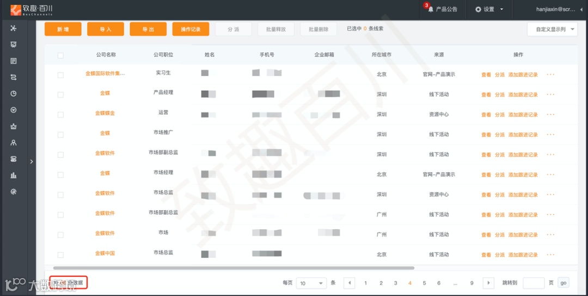Check the box for the 金蝶软件 资源中心 row
Image resolution: width=588 pixels, height=296 pixels.
(60, 195)
